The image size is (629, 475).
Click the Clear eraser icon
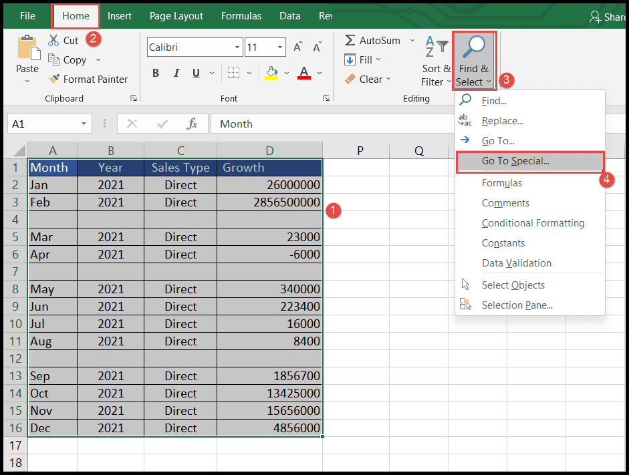(x=350, y=79)
